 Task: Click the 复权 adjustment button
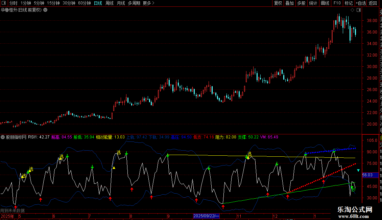point(278,3)
